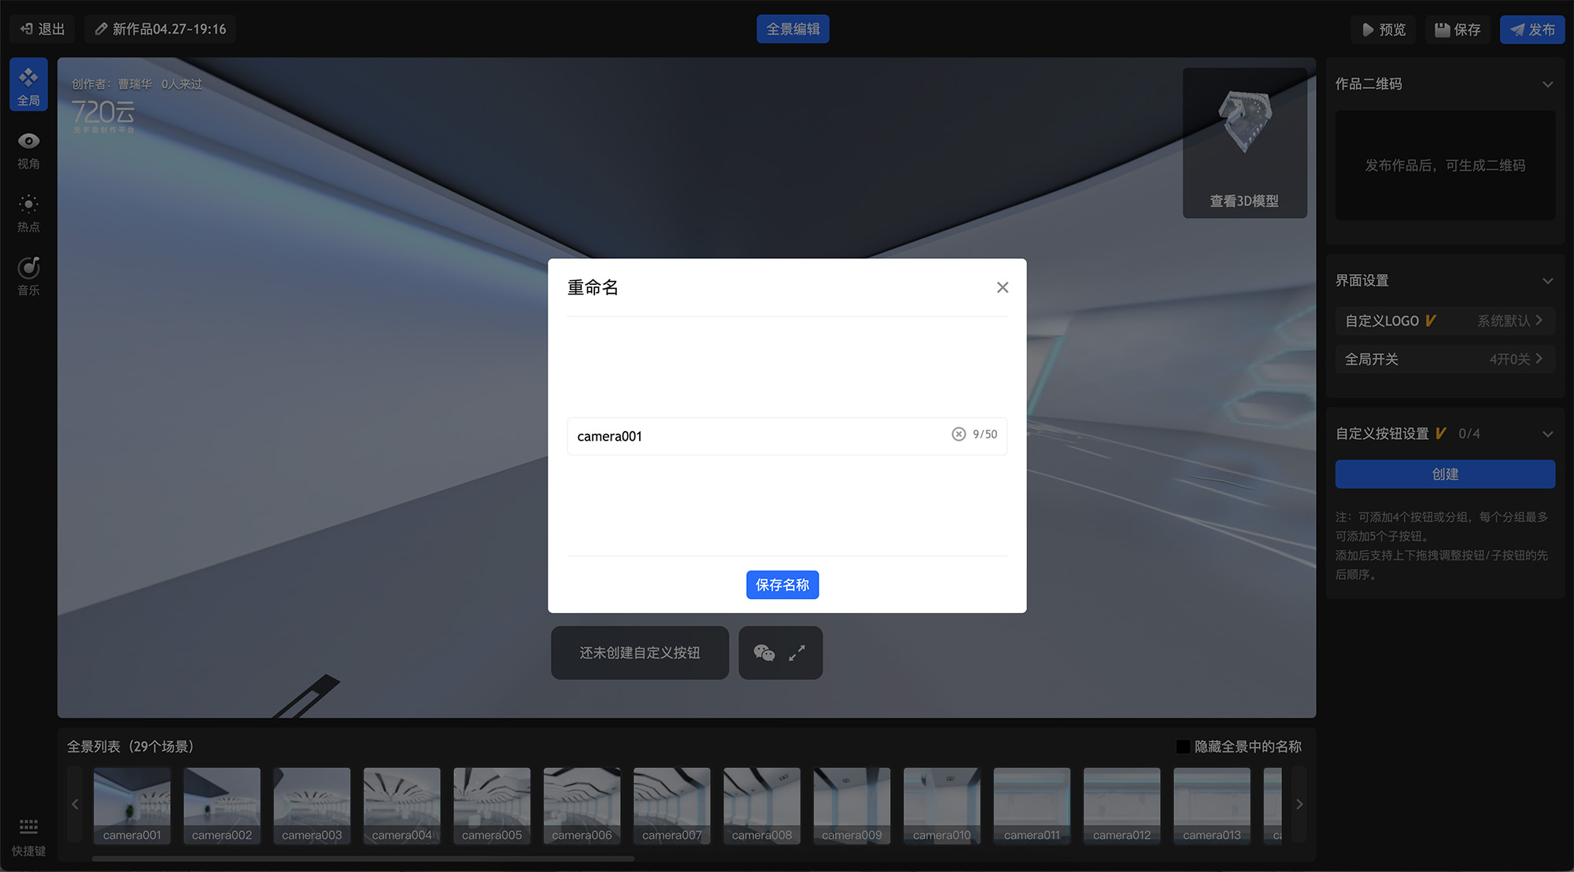Screen dimensions: 1574x872
Task: Click the 发布 publish button
Action: (x=1532, y=29)
